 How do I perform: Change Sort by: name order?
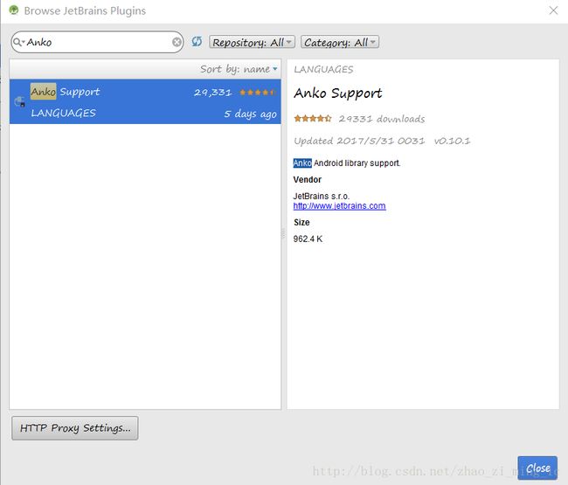point(239,69)
